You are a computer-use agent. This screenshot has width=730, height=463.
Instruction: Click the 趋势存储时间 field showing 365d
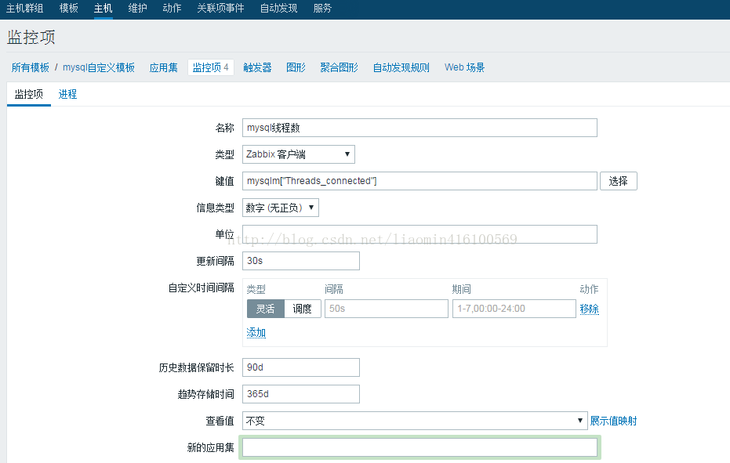click(301, 393)
